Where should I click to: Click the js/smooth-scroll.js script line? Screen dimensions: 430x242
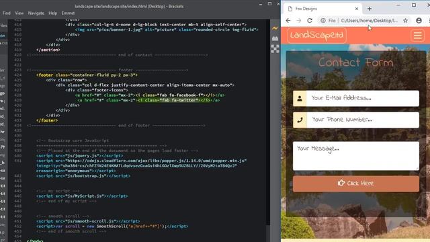click(x=88, y=221)
